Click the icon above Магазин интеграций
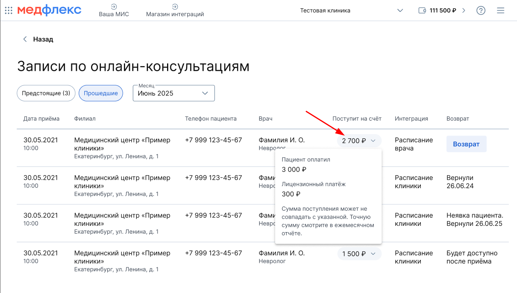Image resolution: width=517 pixels, height=293 pixels. (175, 6)
